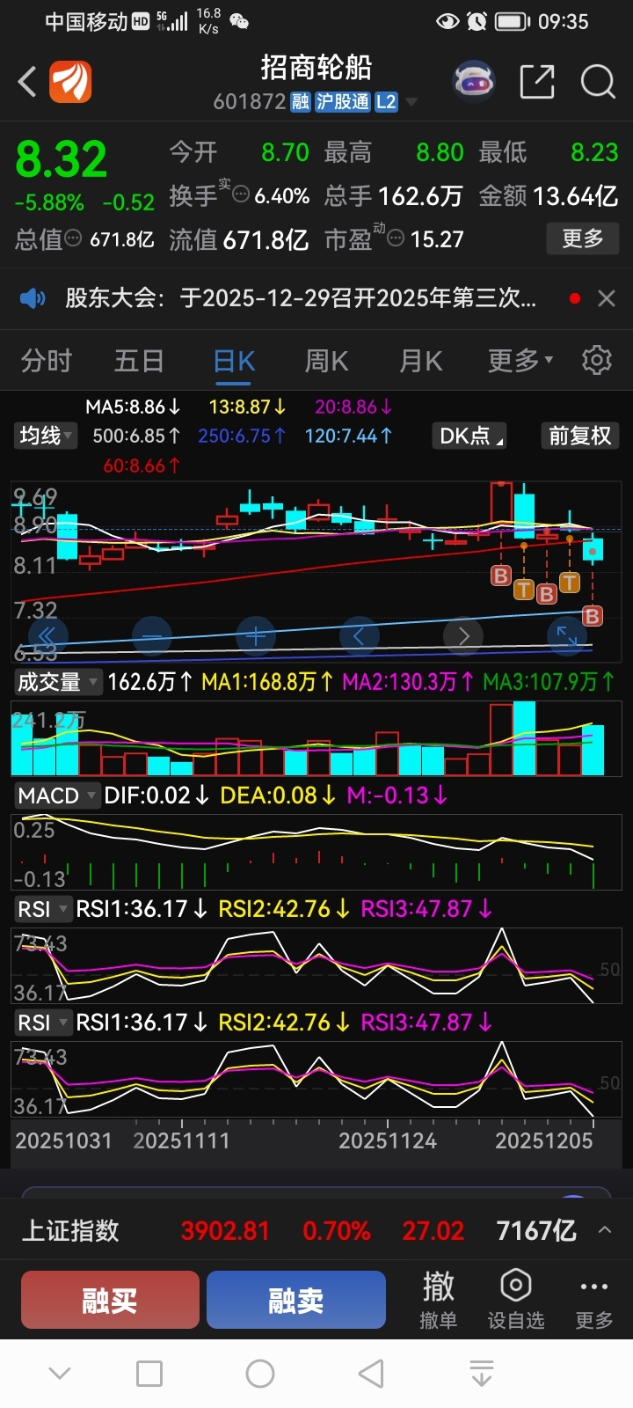This screenshot has width=633, height=1408.
Task: Open the first RSI indicator dropdown
Action: 43,909
